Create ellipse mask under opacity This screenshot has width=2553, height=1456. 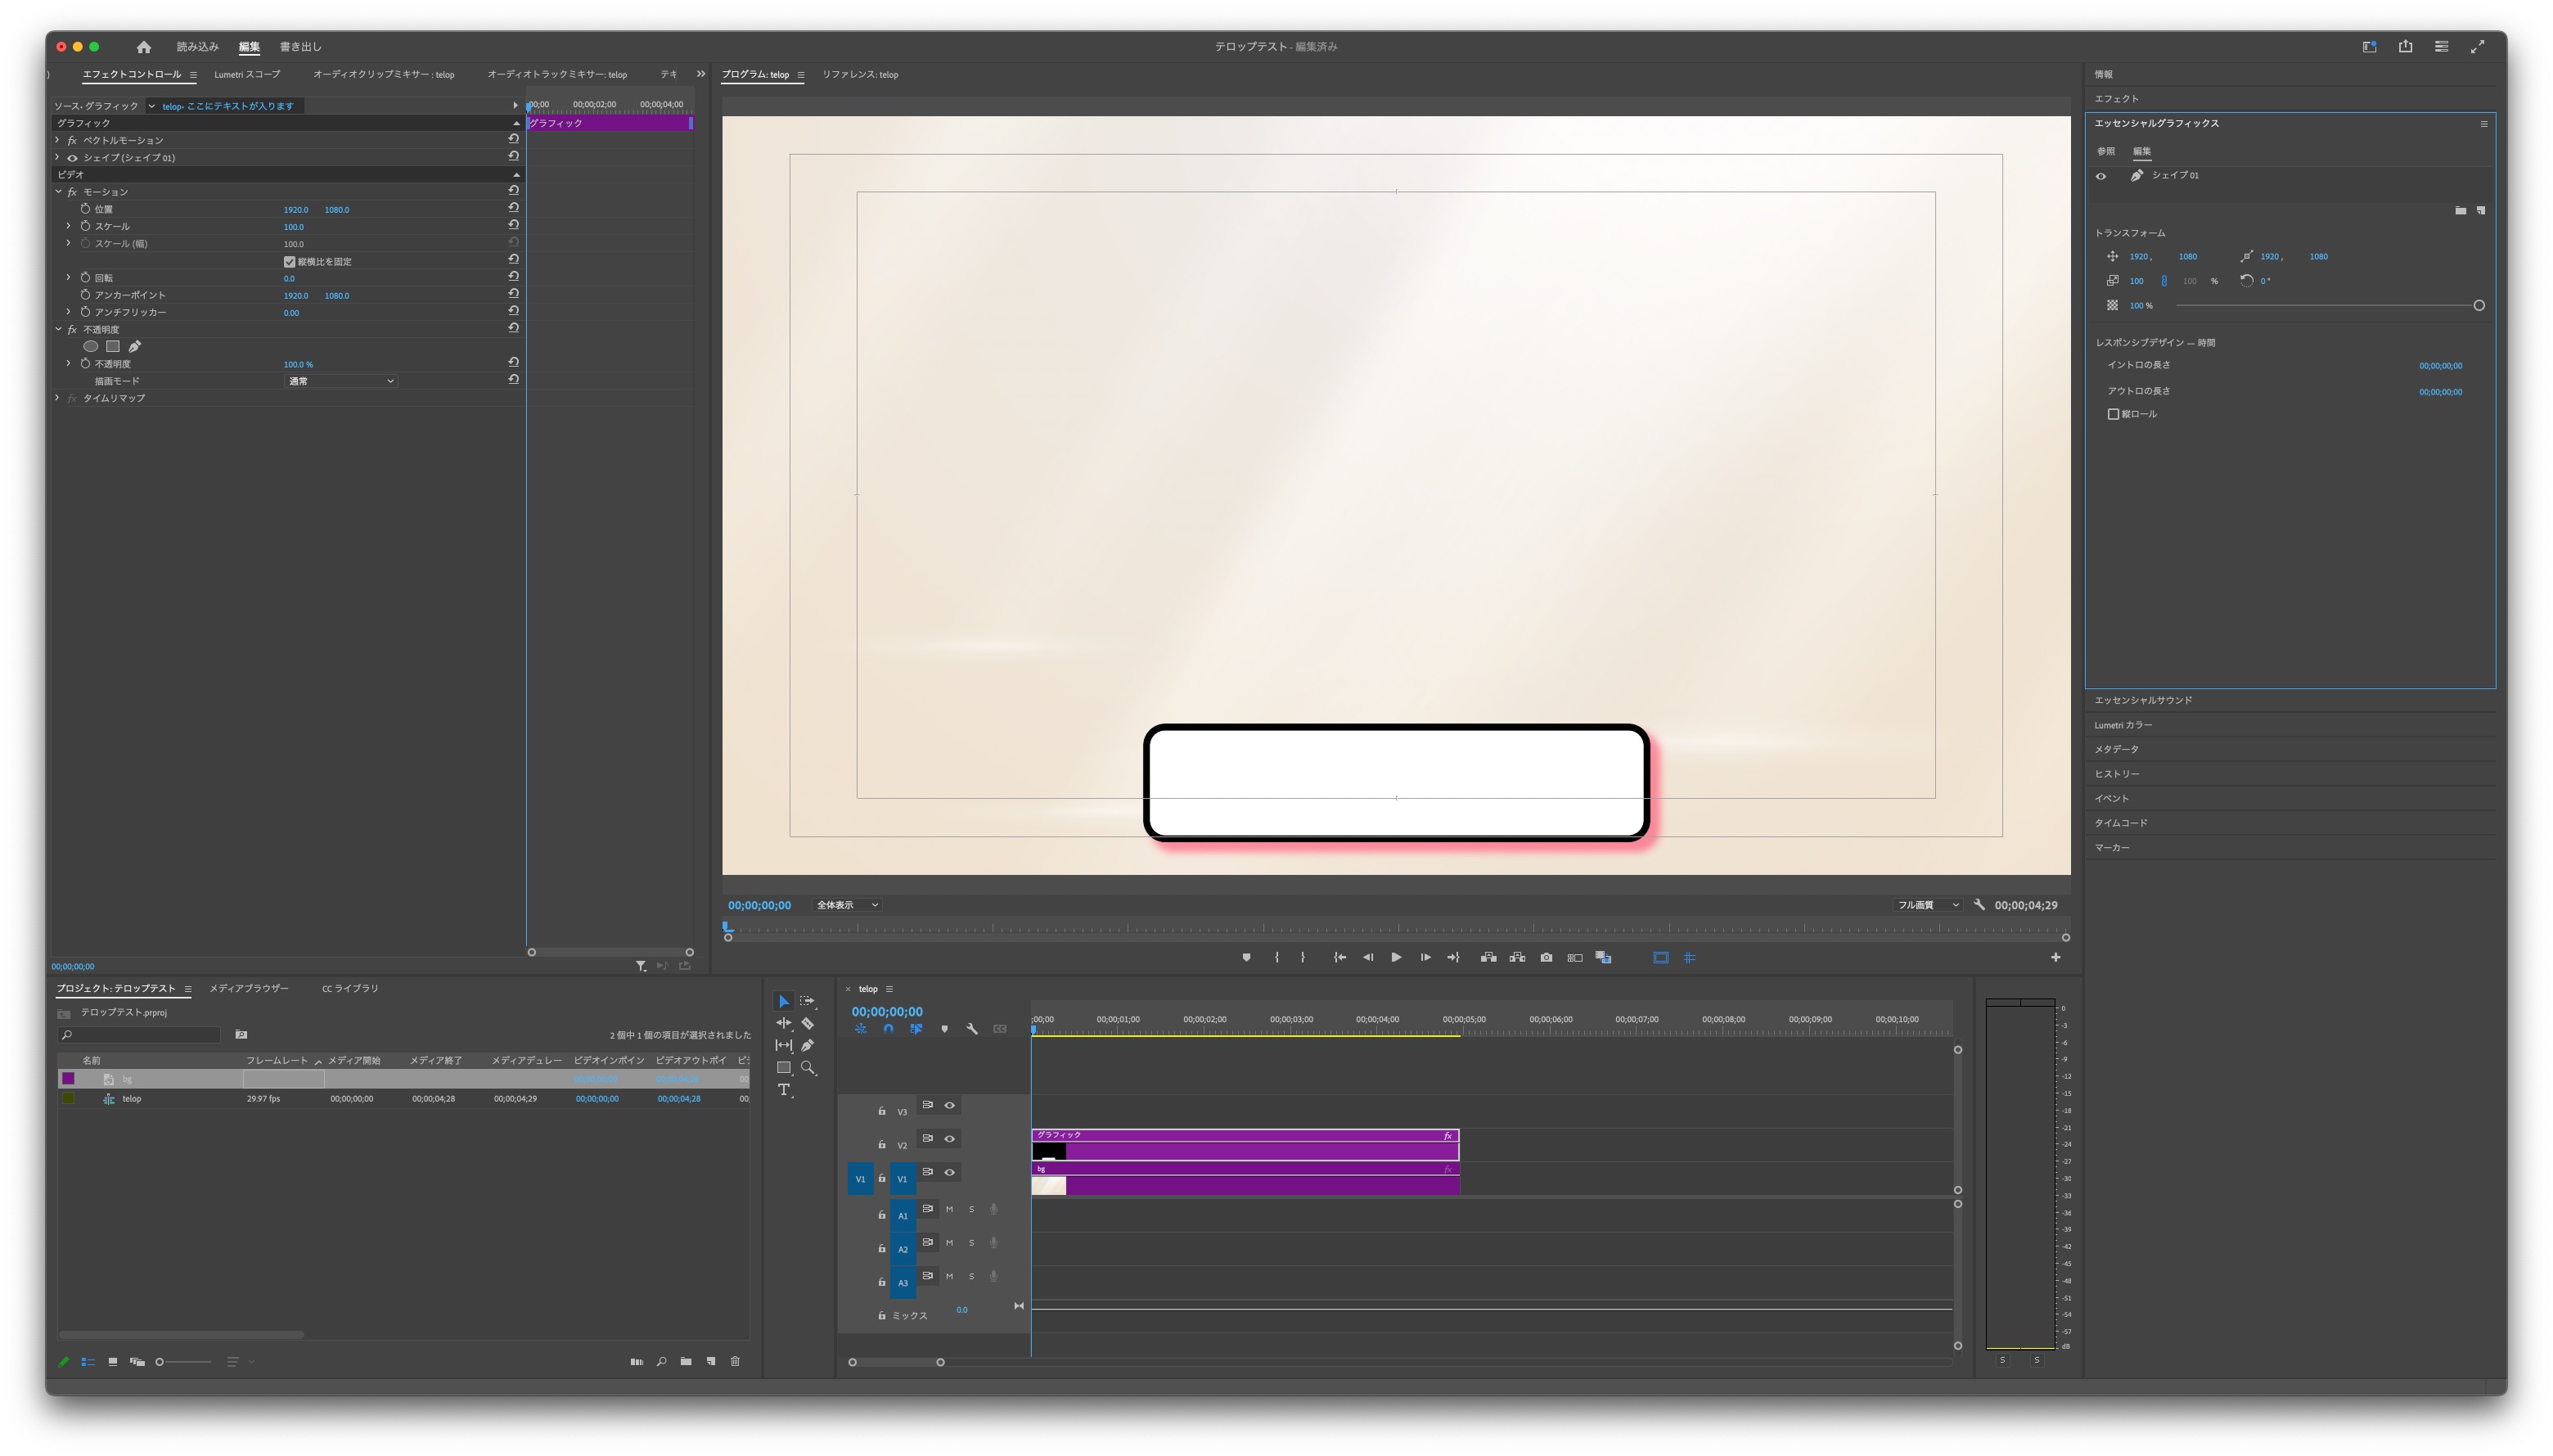pos(90,346)
